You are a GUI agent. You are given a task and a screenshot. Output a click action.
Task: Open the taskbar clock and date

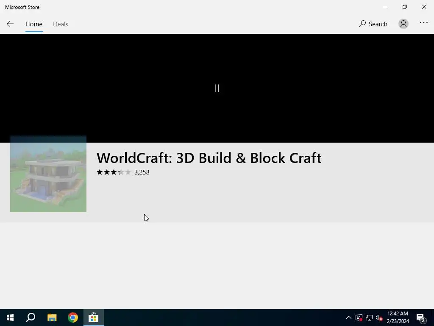(x=398, y=318)
